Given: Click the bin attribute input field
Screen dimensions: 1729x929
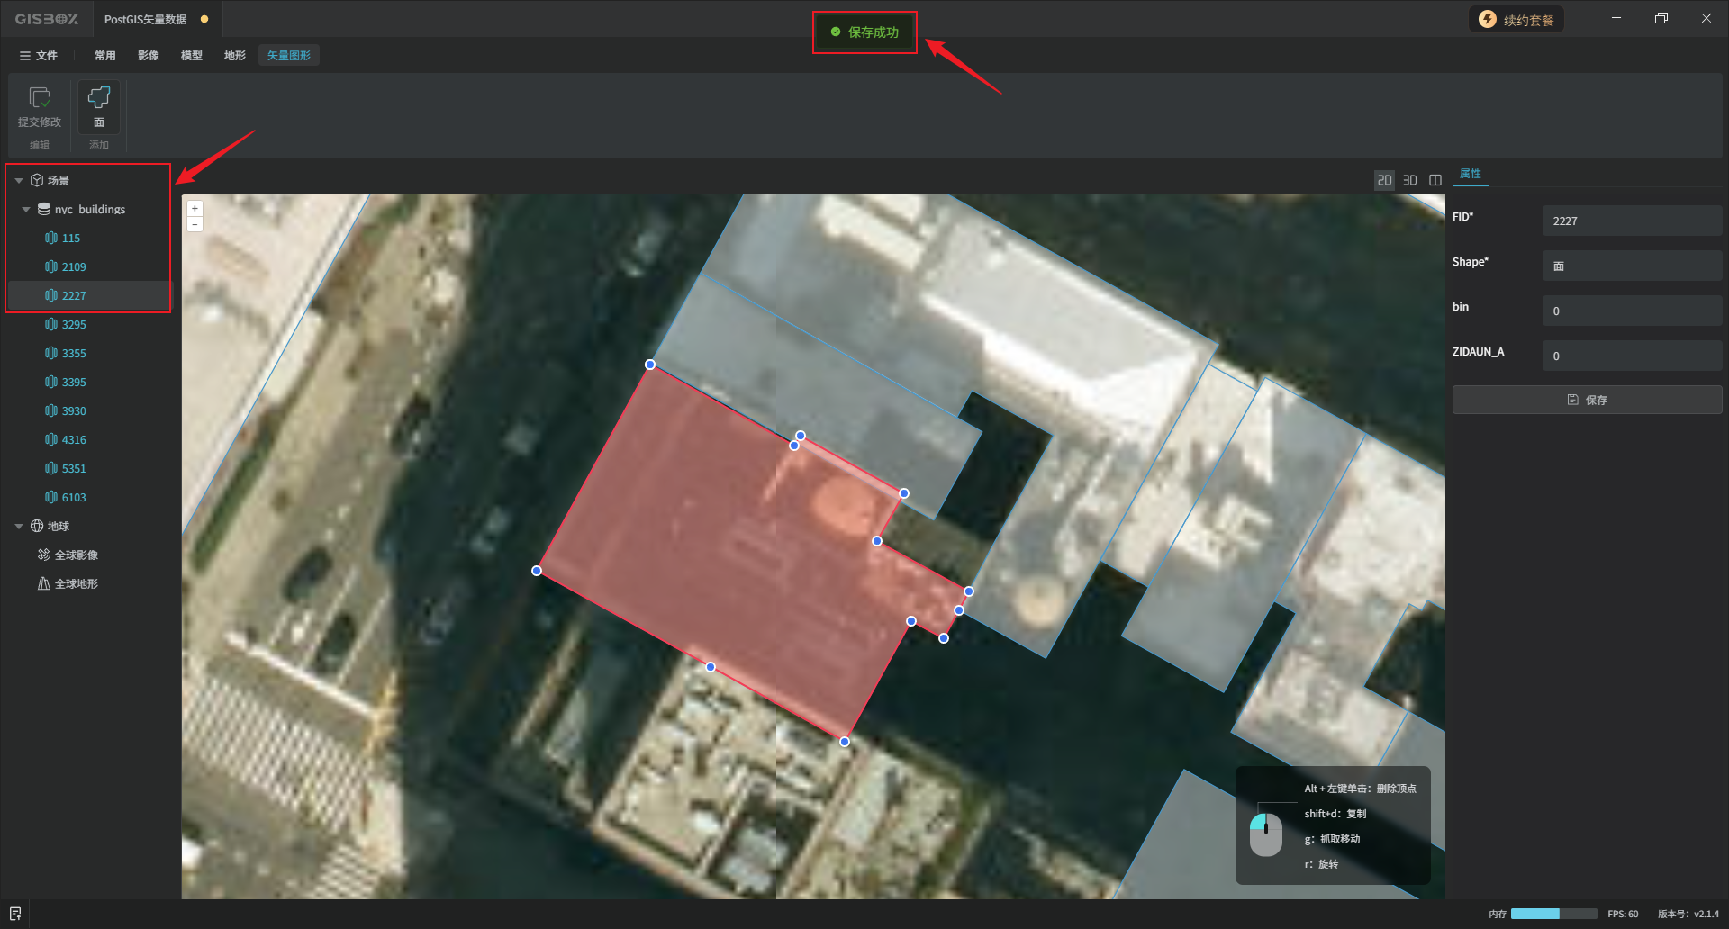Looking at the screenshot, I should pyautogui.click(x=1631, y=311).
